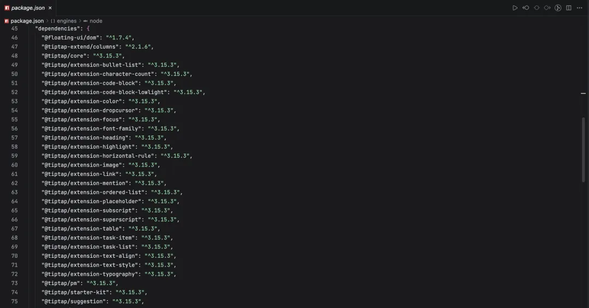Split the editor to the right
The height and width of the screenshot is (308, 589).
[x=569, y=8]
